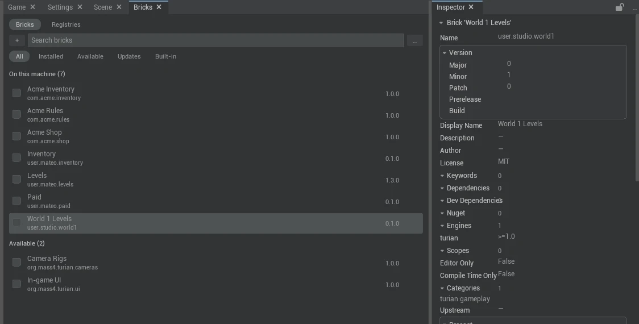The height and width of the screenshot is (324, 639).
Task: Expand the Keywords list
Action: [442, 176]
